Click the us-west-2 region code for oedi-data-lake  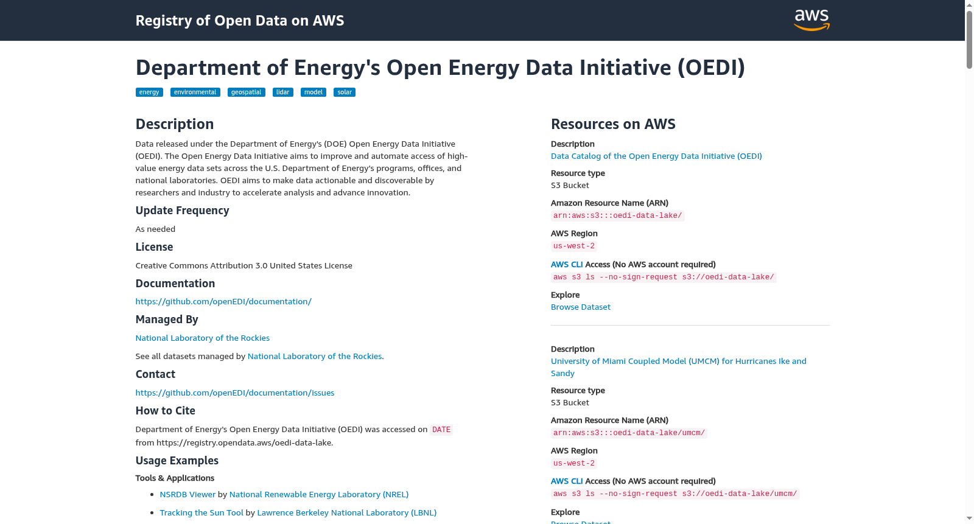point(574,246)
